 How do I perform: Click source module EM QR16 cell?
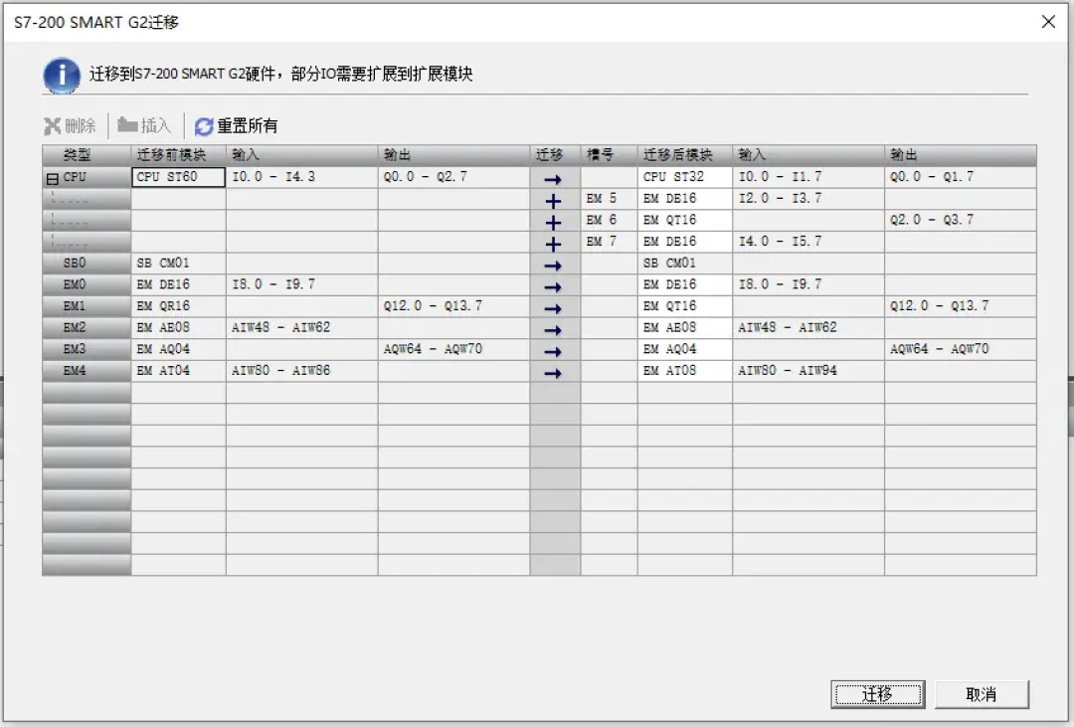(178, 306)
